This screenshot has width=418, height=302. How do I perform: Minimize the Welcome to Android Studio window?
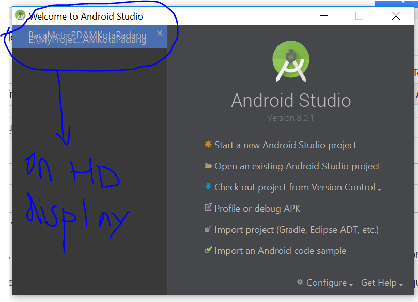click(323, 16)
